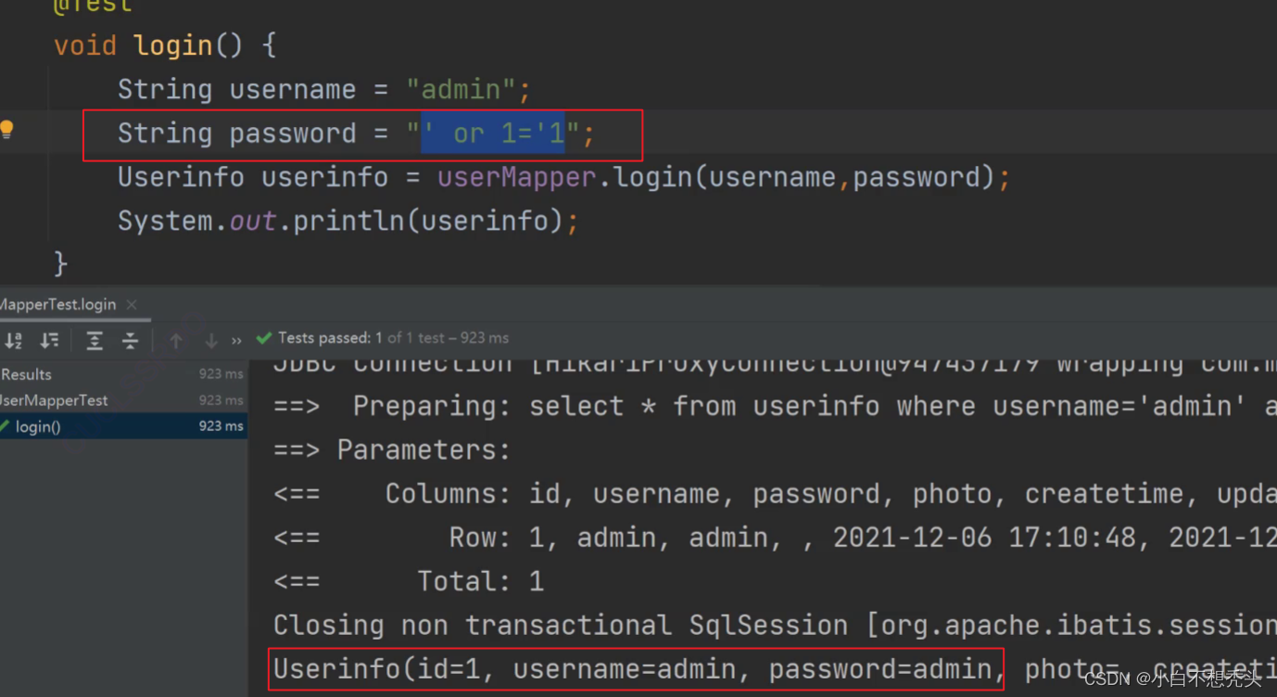
Task: Expand all test results icon
Action: [95, 340]
